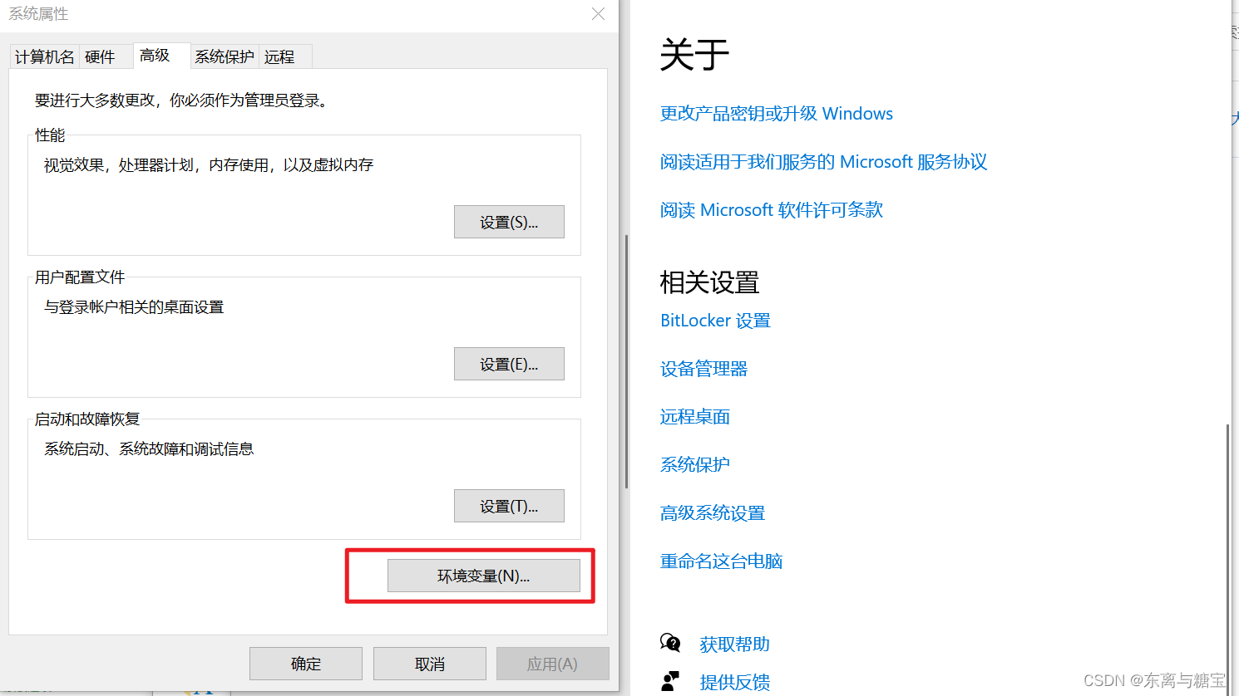The height and width of the screenshot is (696, 1239).
Task: Click the 用户配置文件 group label
Action: pos(80,277)
